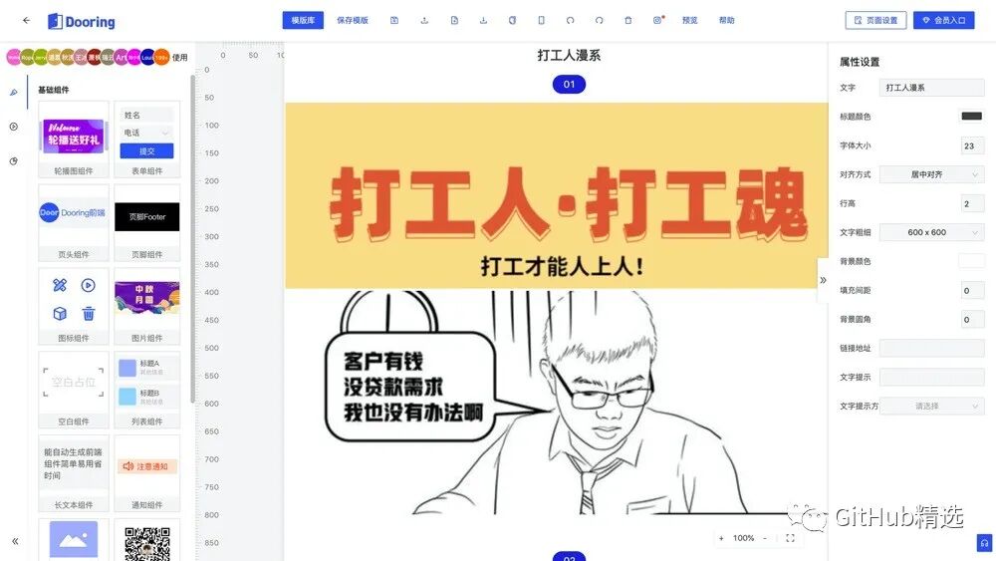
Task: Select the play circle icon tab in the left sidebar
Action: tap(13, 127)
